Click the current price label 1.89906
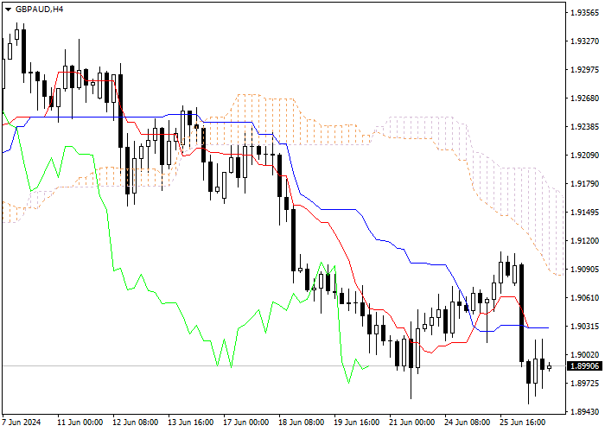This screenshot has height=432, width=605. 585,365
